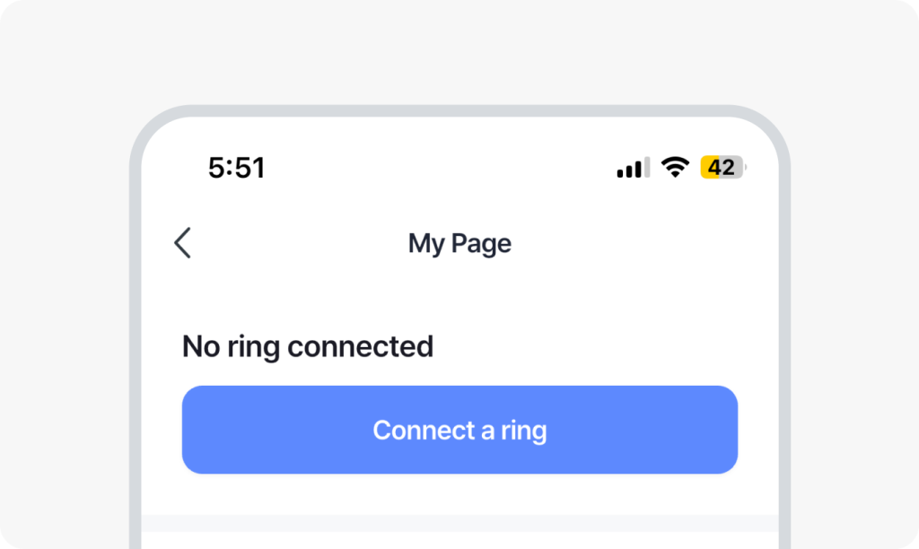Go back from My Page screen
The height and width of the screenshot is (549, 919).
pos(182,243)
